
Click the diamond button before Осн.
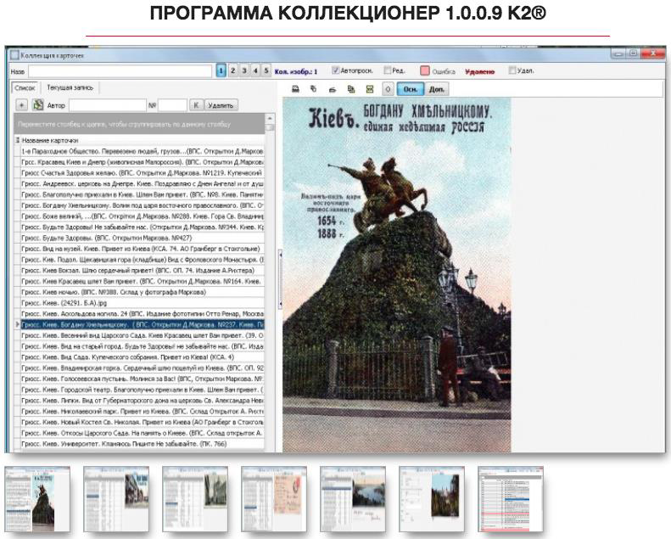click(389, 89)
